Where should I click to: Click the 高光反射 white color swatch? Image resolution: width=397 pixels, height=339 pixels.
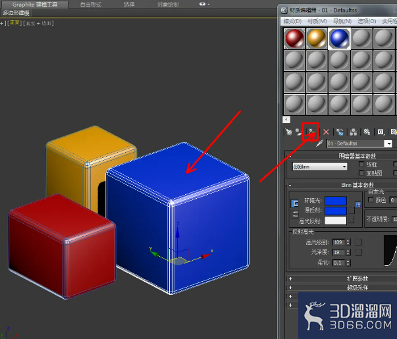(336, 221)
